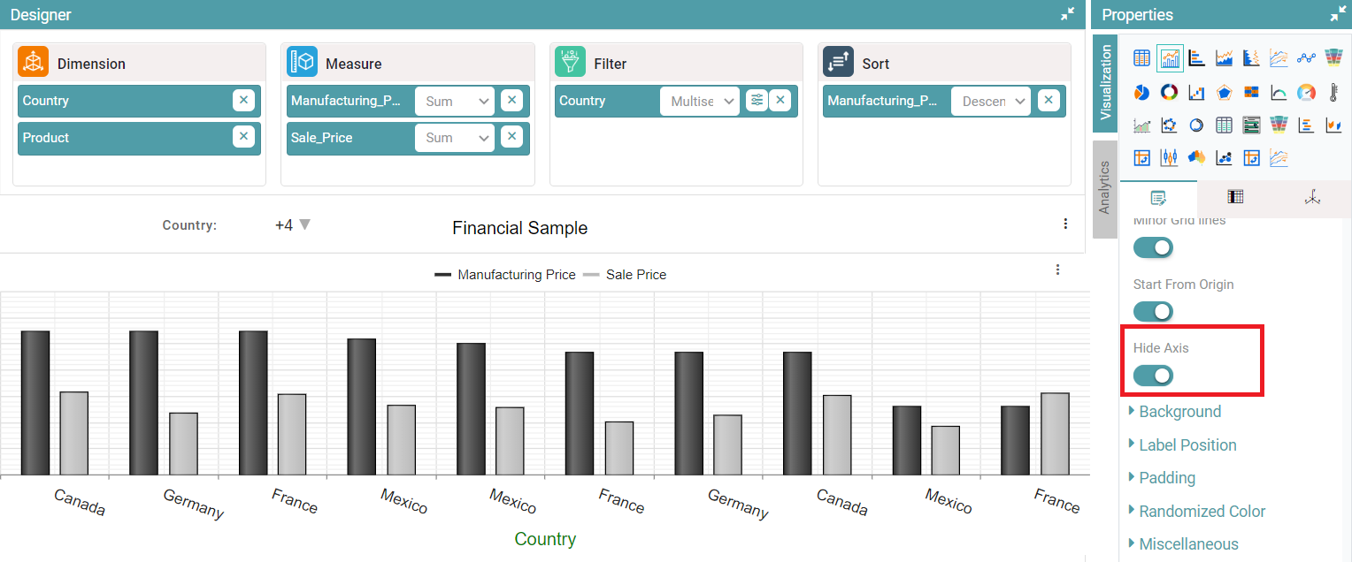
Task: Switch to the Analytics side tab
Action: [1104, 187]
